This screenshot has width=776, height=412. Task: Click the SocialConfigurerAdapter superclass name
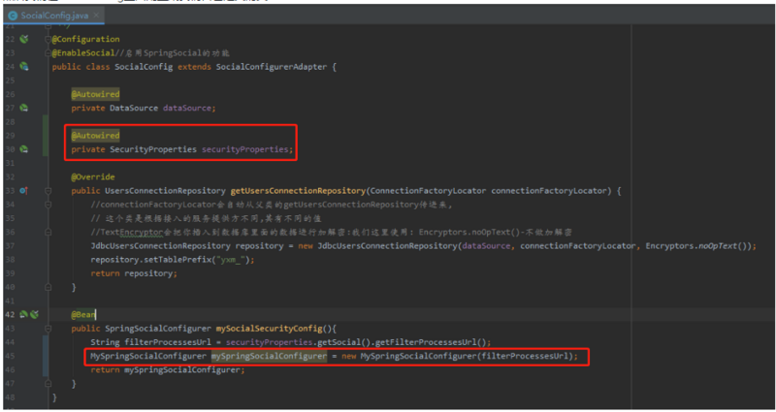tap(272, 67)
